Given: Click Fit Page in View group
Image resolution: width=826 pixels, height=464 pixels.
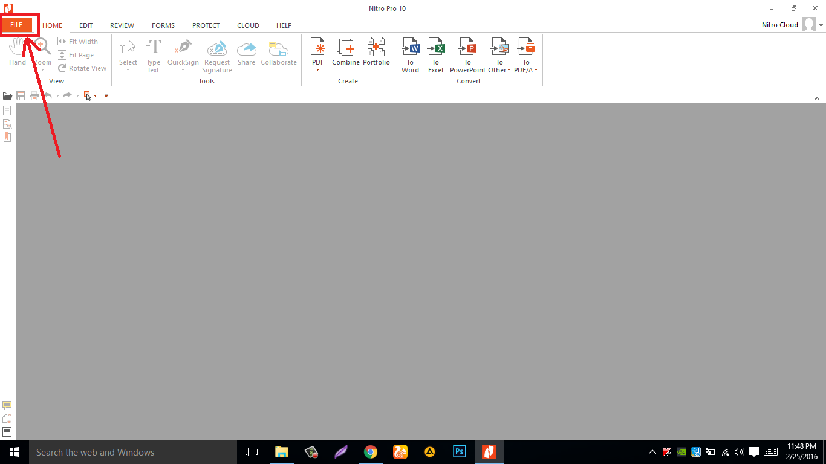Looking at the screenshot, I should pyautogui.click(x=76, y=55).
